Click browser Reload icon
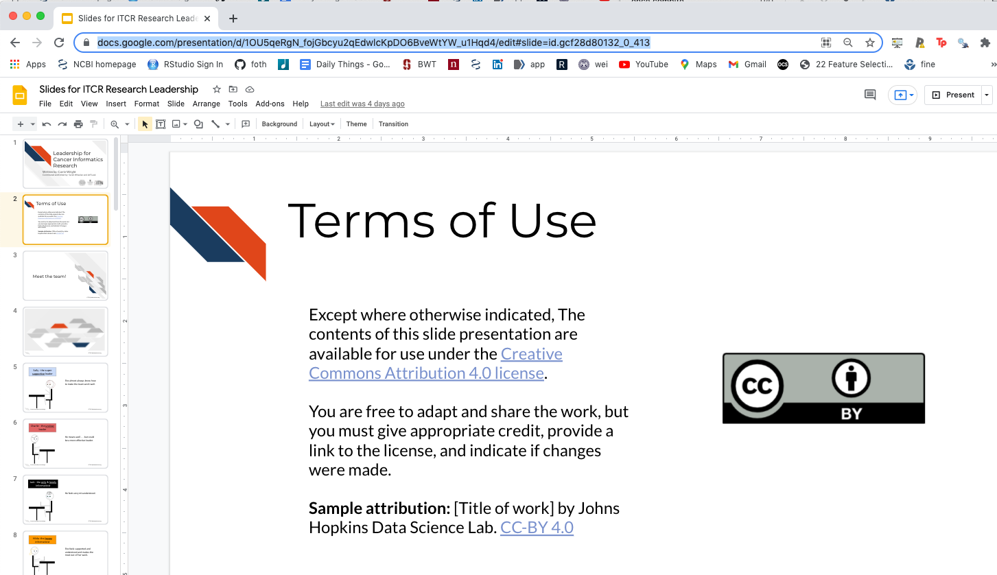Image resolution: width=997 pixels, height=575 pixels. point(59,43)
